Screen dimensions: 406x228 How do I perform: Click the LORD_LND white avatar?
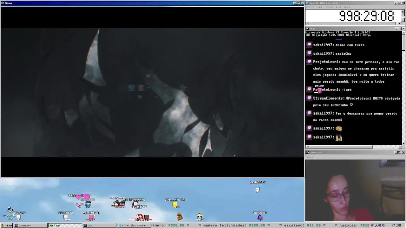coord(18,217)
